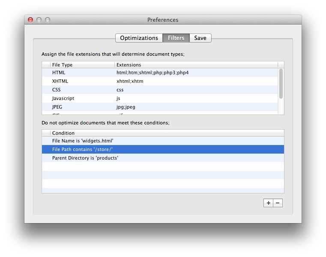Click the File Type column header
Viewport: 326px width, 257px height.
pos(82,65)
